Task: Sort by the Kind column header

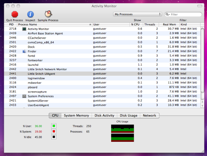Action: point(190,24)
